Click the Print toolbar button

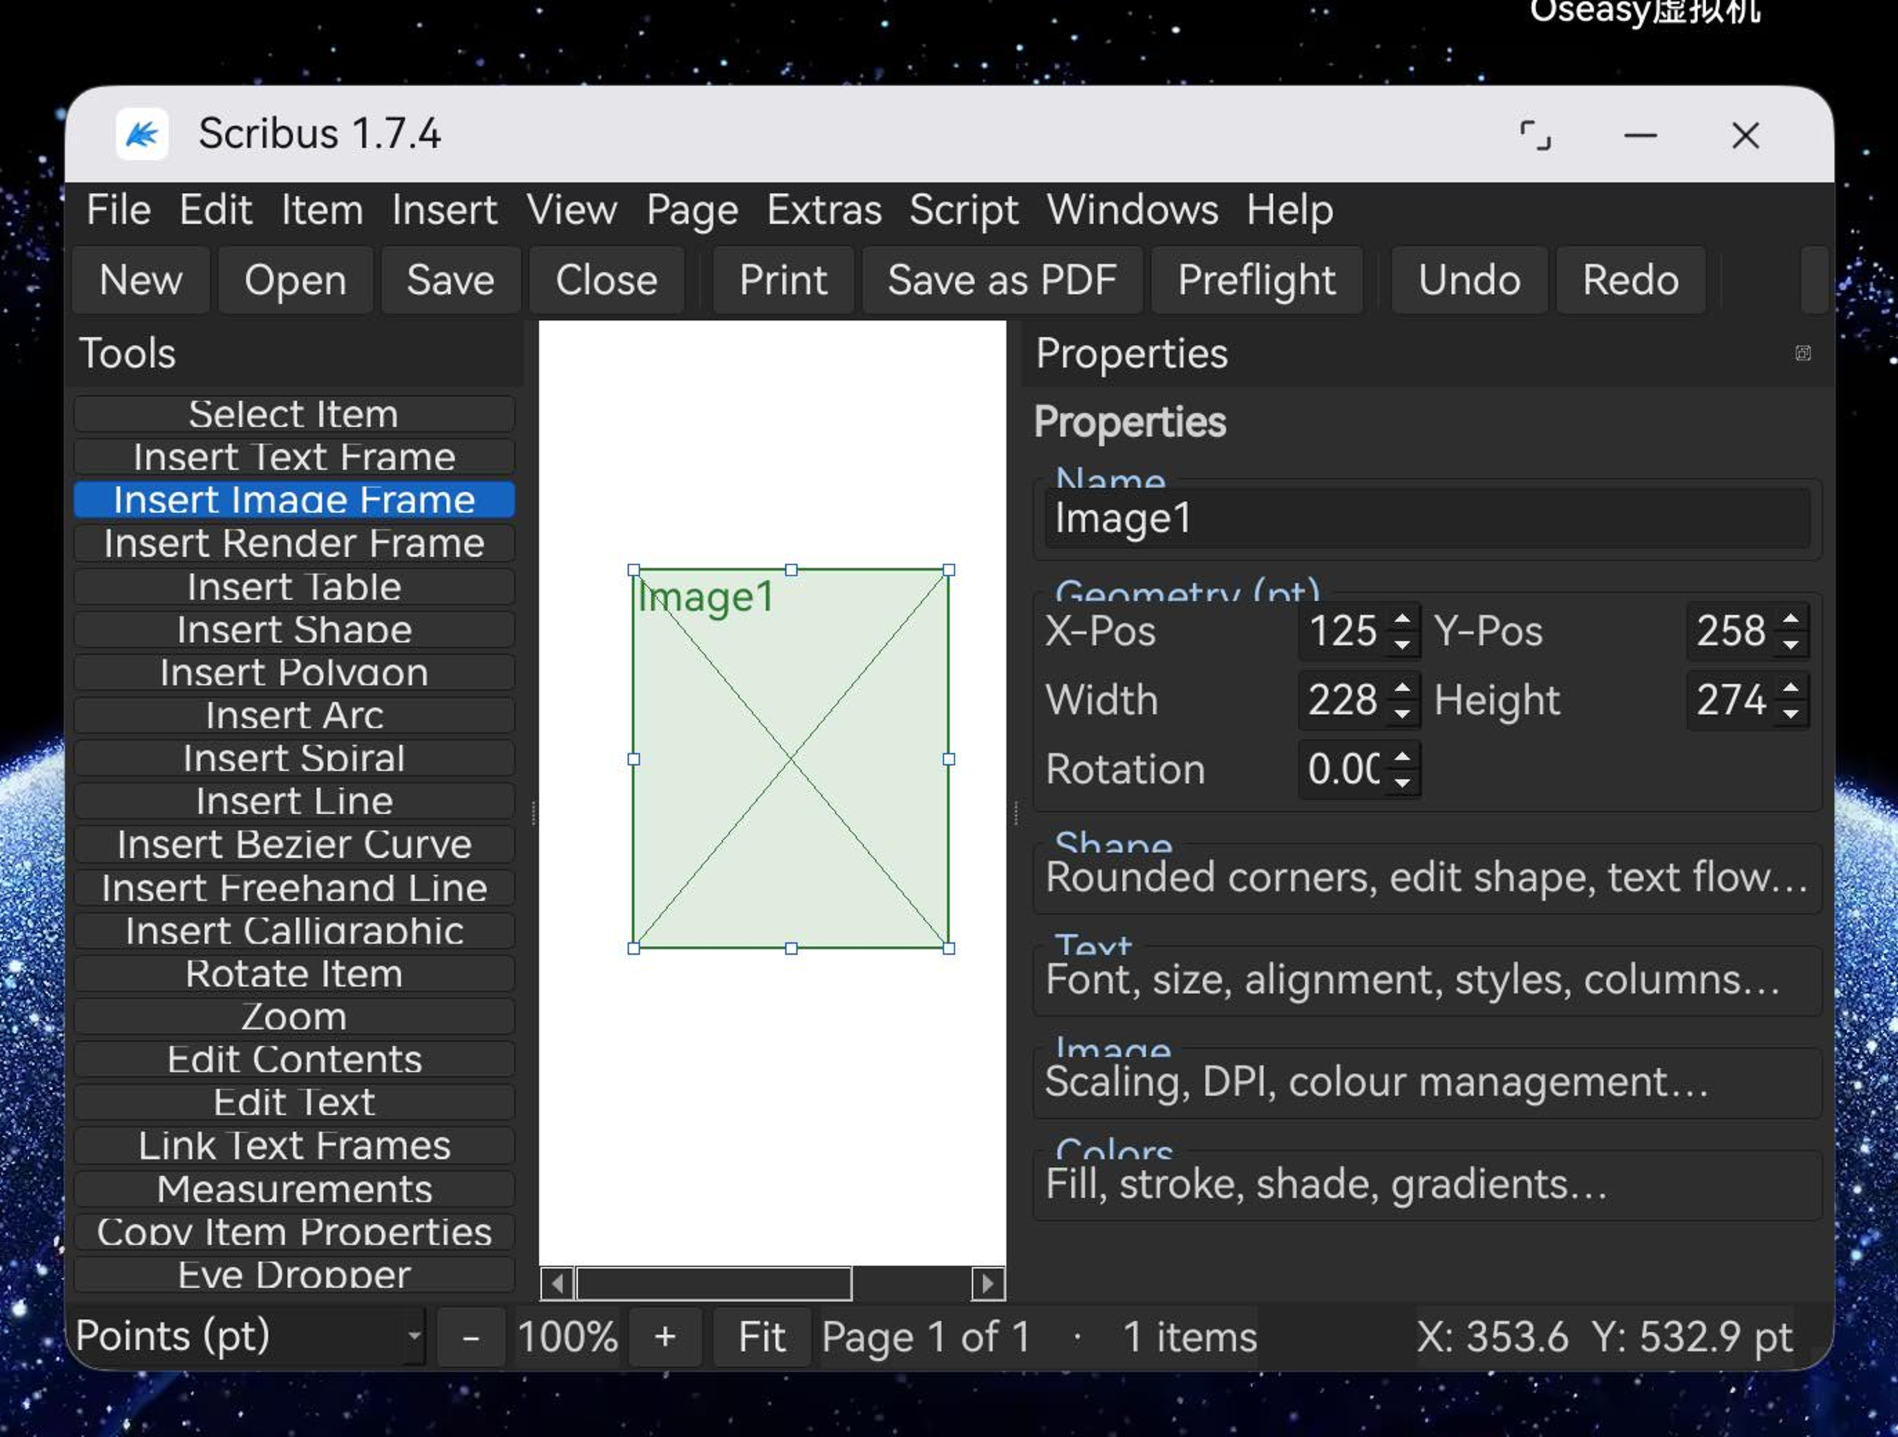(x=783, y=280)
